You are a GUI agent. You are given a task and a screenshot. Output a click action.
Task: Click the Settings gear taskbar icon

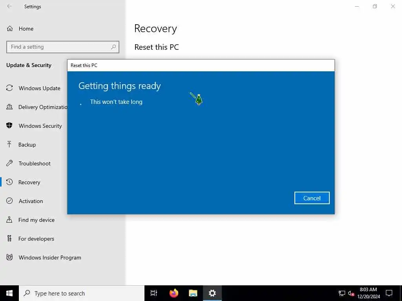pos(212,293)
